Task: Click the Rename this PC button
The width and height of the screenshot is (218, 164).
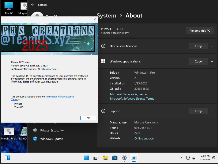Action: coord(200,31)
